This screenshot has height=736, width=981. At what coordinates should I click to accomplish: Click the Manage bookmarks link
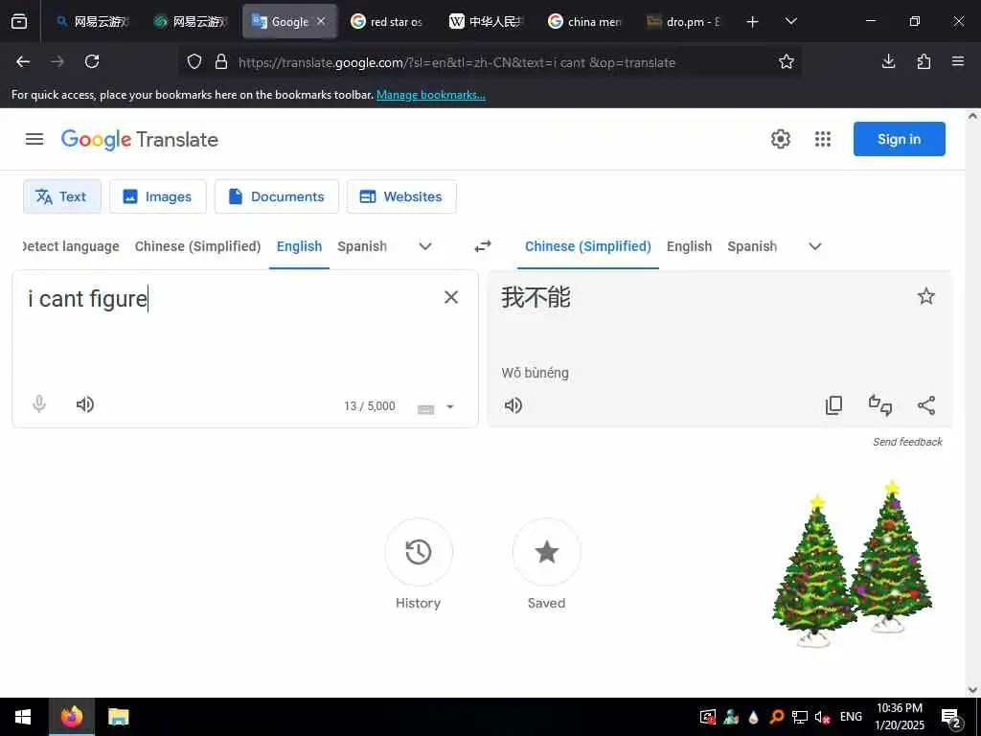pyautogui.click(x=430, y=95)
